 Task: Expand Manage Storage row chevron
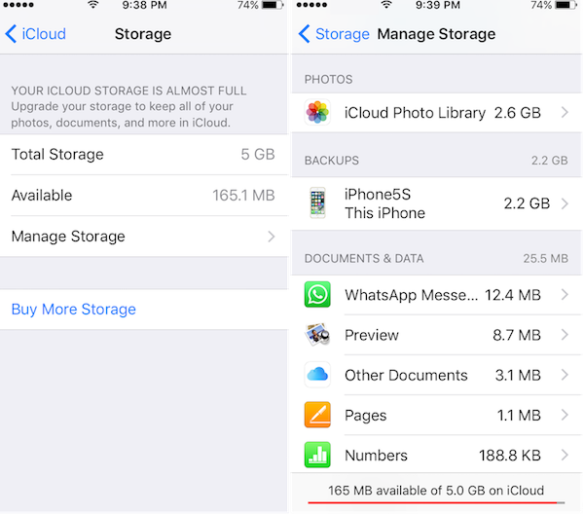pos(272,237)
